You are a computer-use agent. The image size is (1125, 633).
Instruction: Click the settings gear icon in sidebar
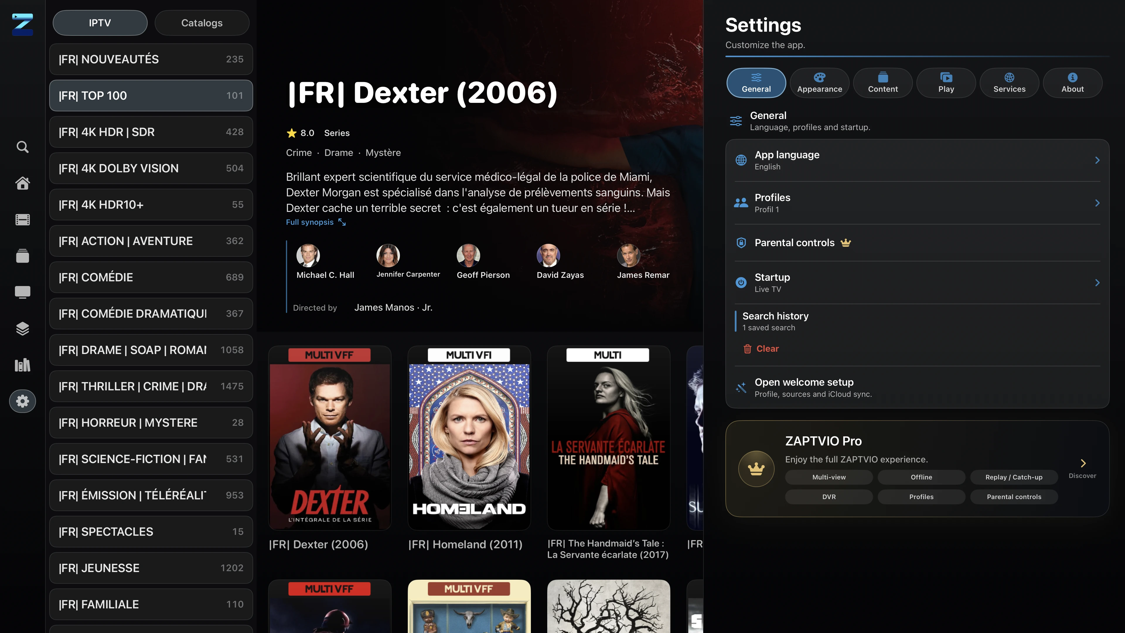coord(22,401)
